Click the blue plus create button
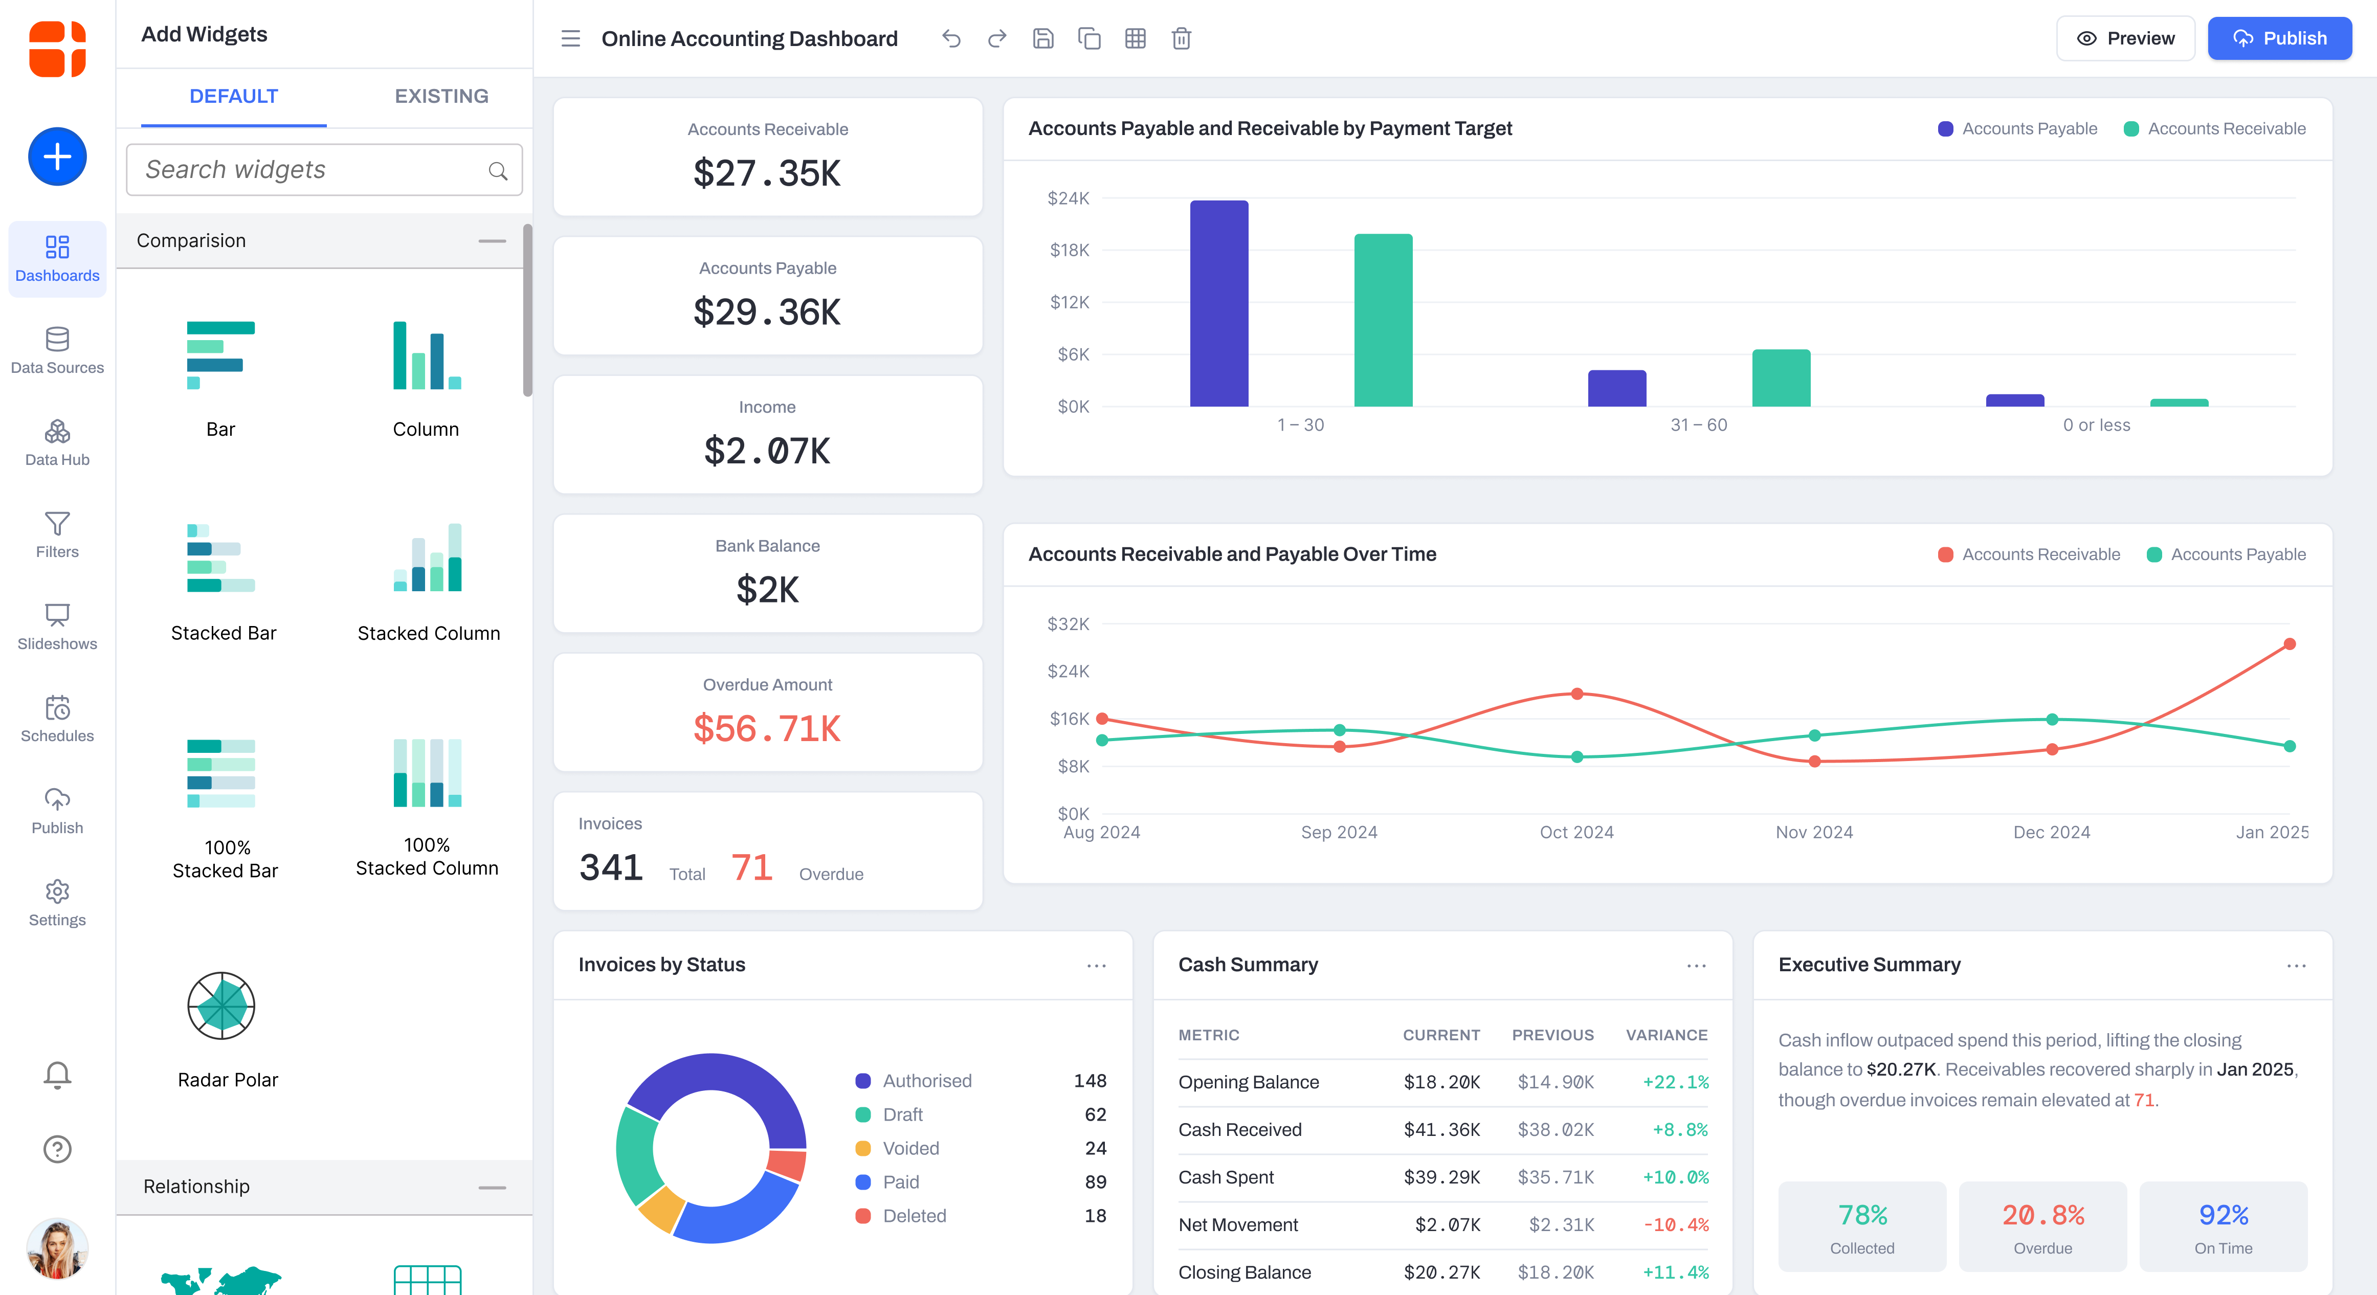 coord(57,156)
